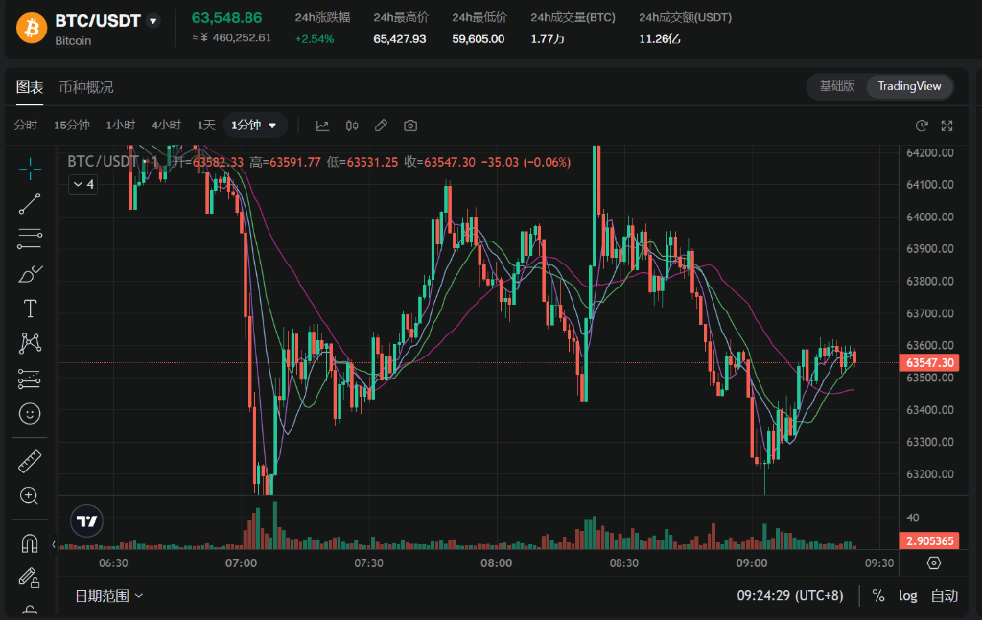The width and height of the screenshot is (982, 620).
Task: Switch to 基础版 chart version
Action: tap(836, 86)
